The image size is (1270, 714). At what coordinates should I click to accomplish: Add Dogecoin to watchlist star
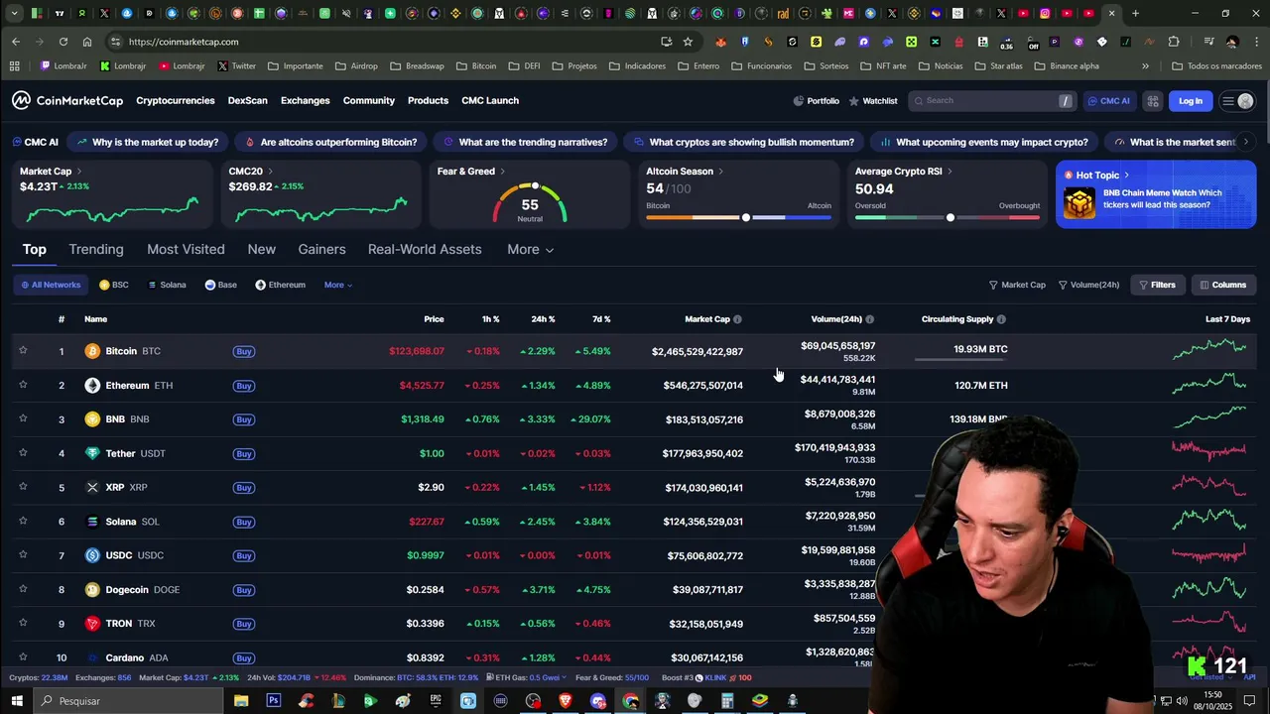(23, 589)
